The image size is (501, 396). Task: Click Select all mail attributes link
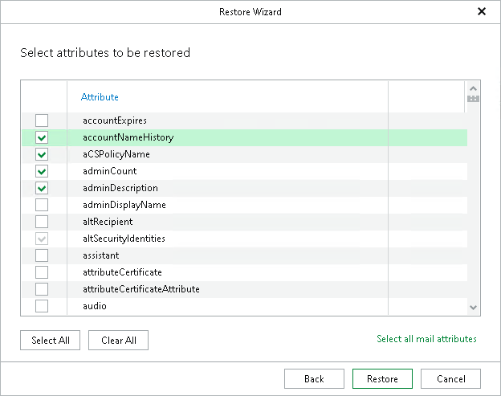426,339
